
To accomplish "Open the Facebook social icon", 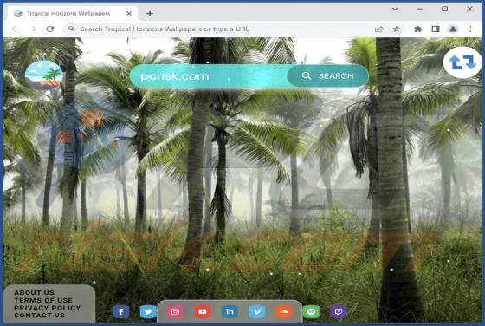I will click(x=121, y=312).
